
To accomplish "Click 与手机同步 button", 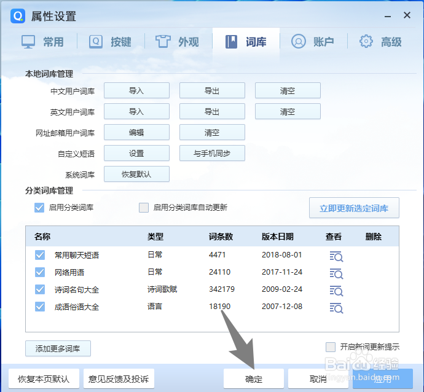I will click(212, 153).
